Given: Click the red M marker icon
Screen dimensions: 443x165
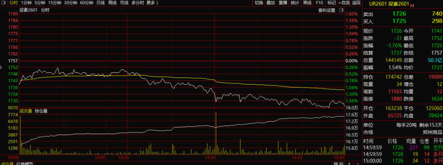Looking at the screenshot, I should [x=412, y=5].
